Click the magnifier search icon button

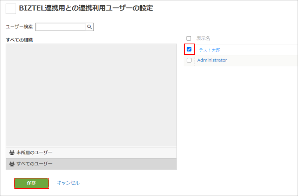89,27
